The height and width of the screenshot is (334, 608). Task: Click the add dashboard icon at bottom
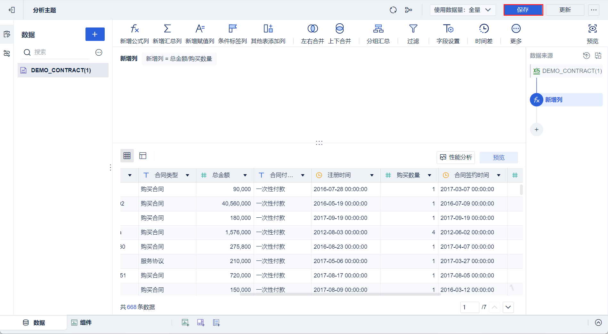tap(201, 323)
